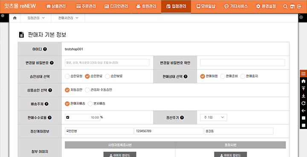Open the 모바일샵 top menu

pyautogui.click(x=206, y=6)
